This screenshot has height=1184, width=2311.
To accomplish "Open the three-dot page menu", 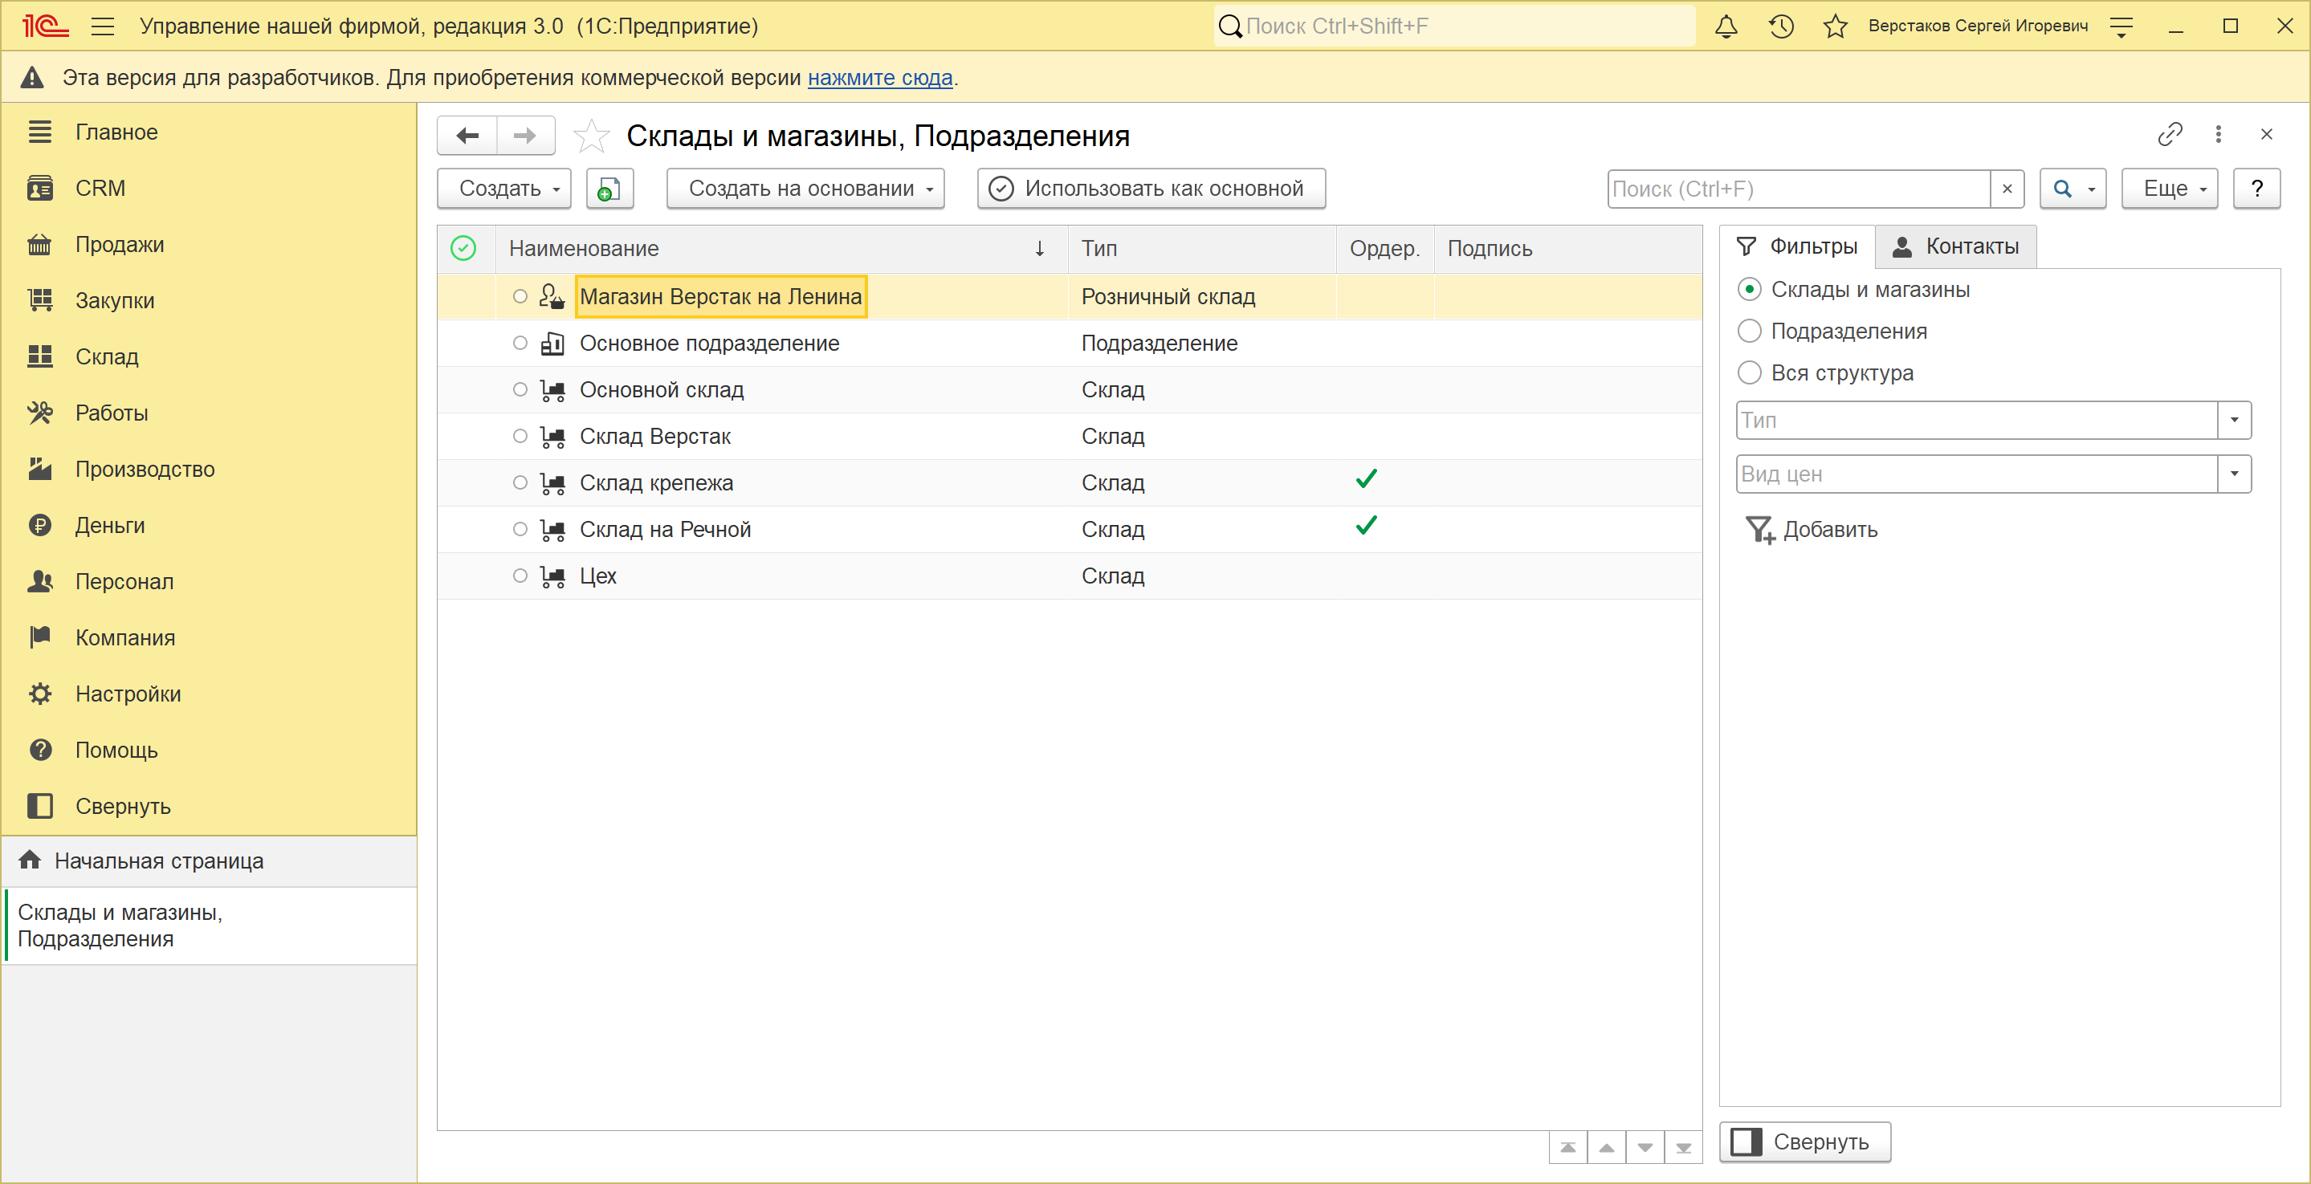I will (x=2218, y=135).
